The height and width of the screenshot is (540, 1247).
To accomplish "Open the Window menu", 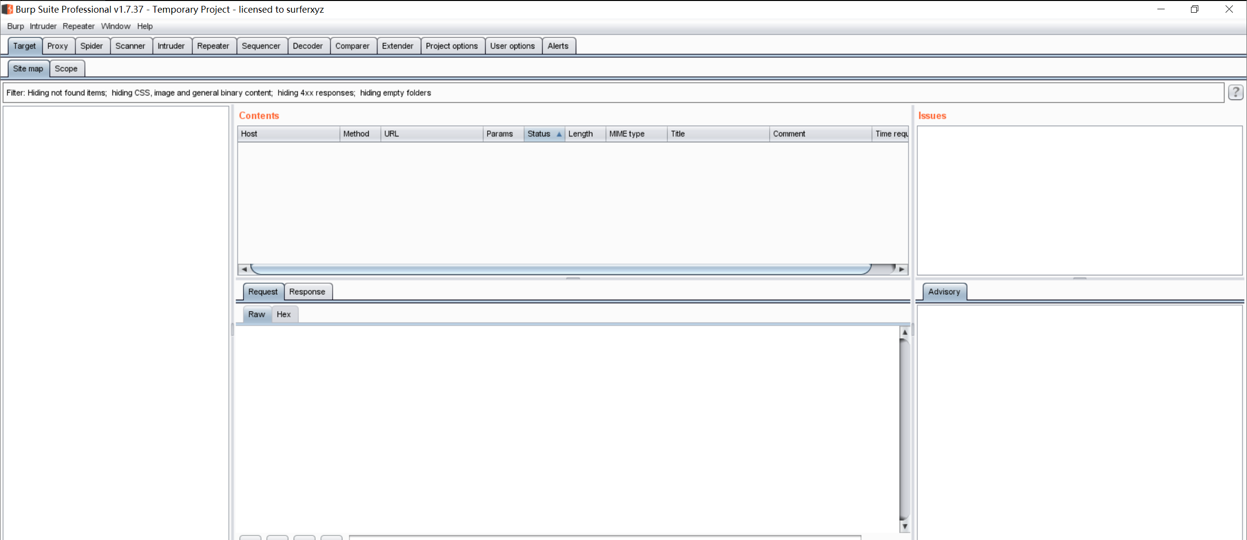I will [115, 26].
